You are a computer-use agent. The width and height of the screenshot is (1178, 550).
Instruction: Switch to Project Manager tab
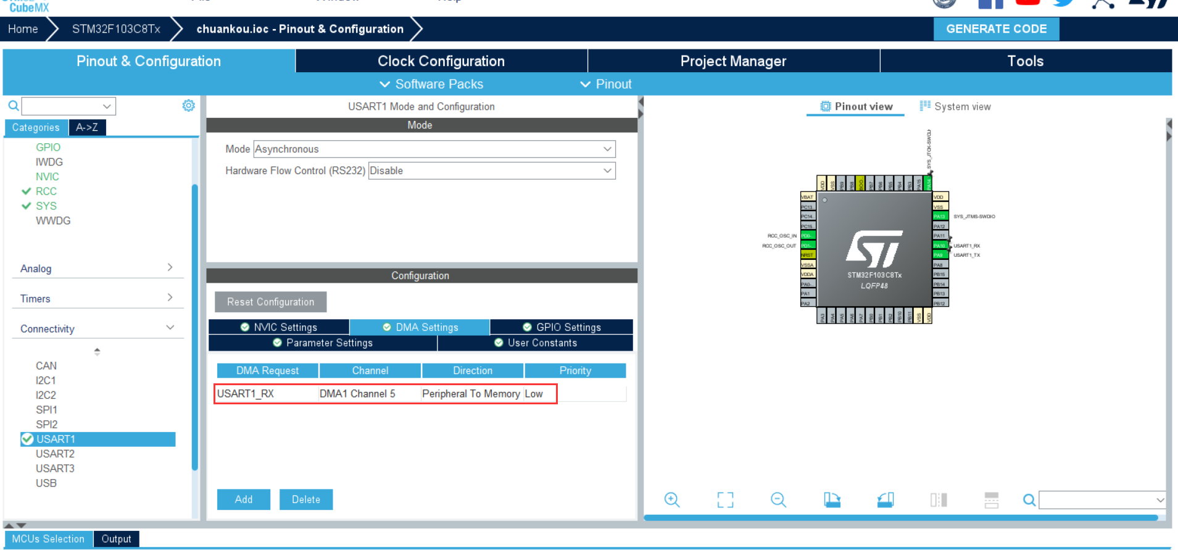[x=734, y=61]
